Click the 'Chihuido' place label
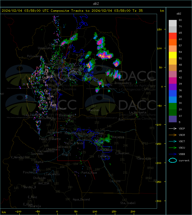Screen dimensions: 192x215 click(x=39, y=178)
